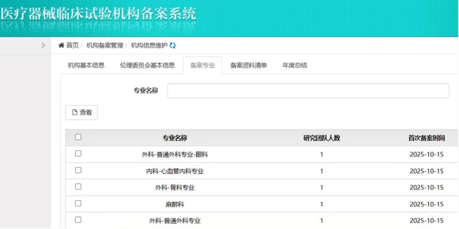Click the home icon in breadcrumb

click(x=61, y=45)
